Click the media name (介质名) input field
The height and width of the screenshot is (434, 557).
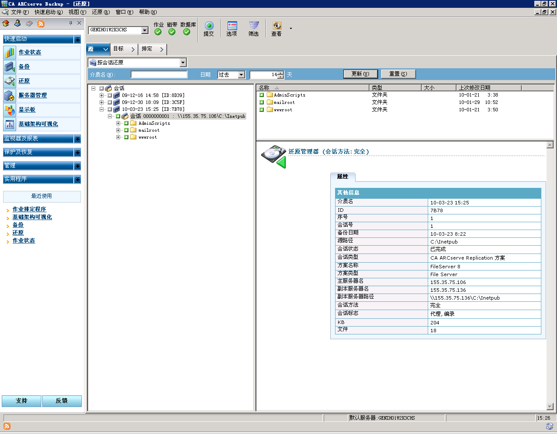(159, 75)
